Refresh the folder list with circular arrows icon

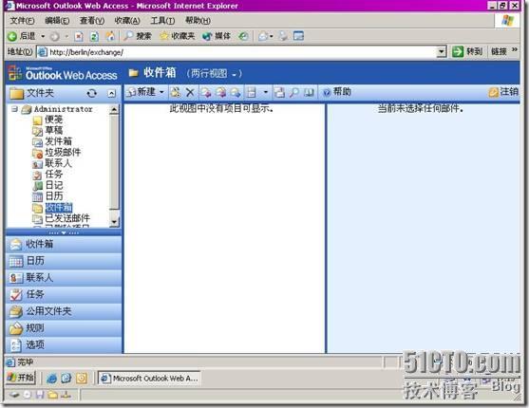click(x=91, y=93)
